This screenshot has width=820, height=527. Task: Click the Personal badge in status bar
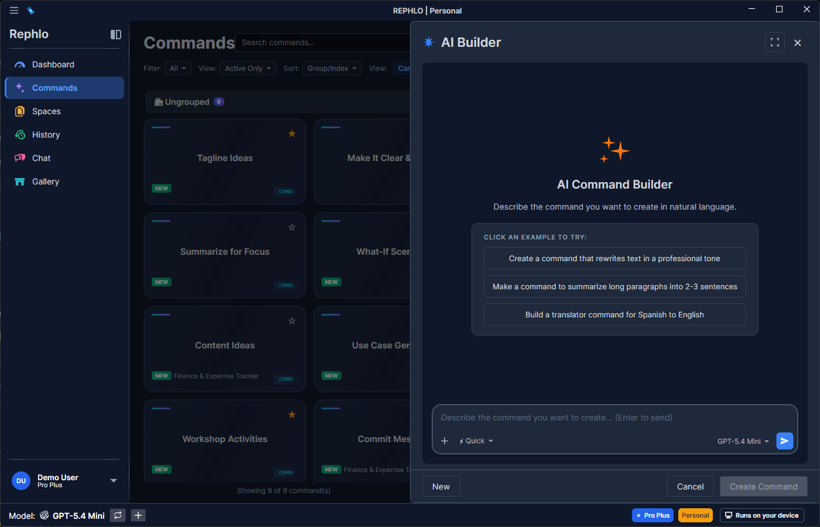(x=695, y=515)
